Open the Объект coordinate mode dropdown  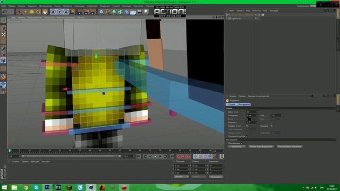click(181, 177)
